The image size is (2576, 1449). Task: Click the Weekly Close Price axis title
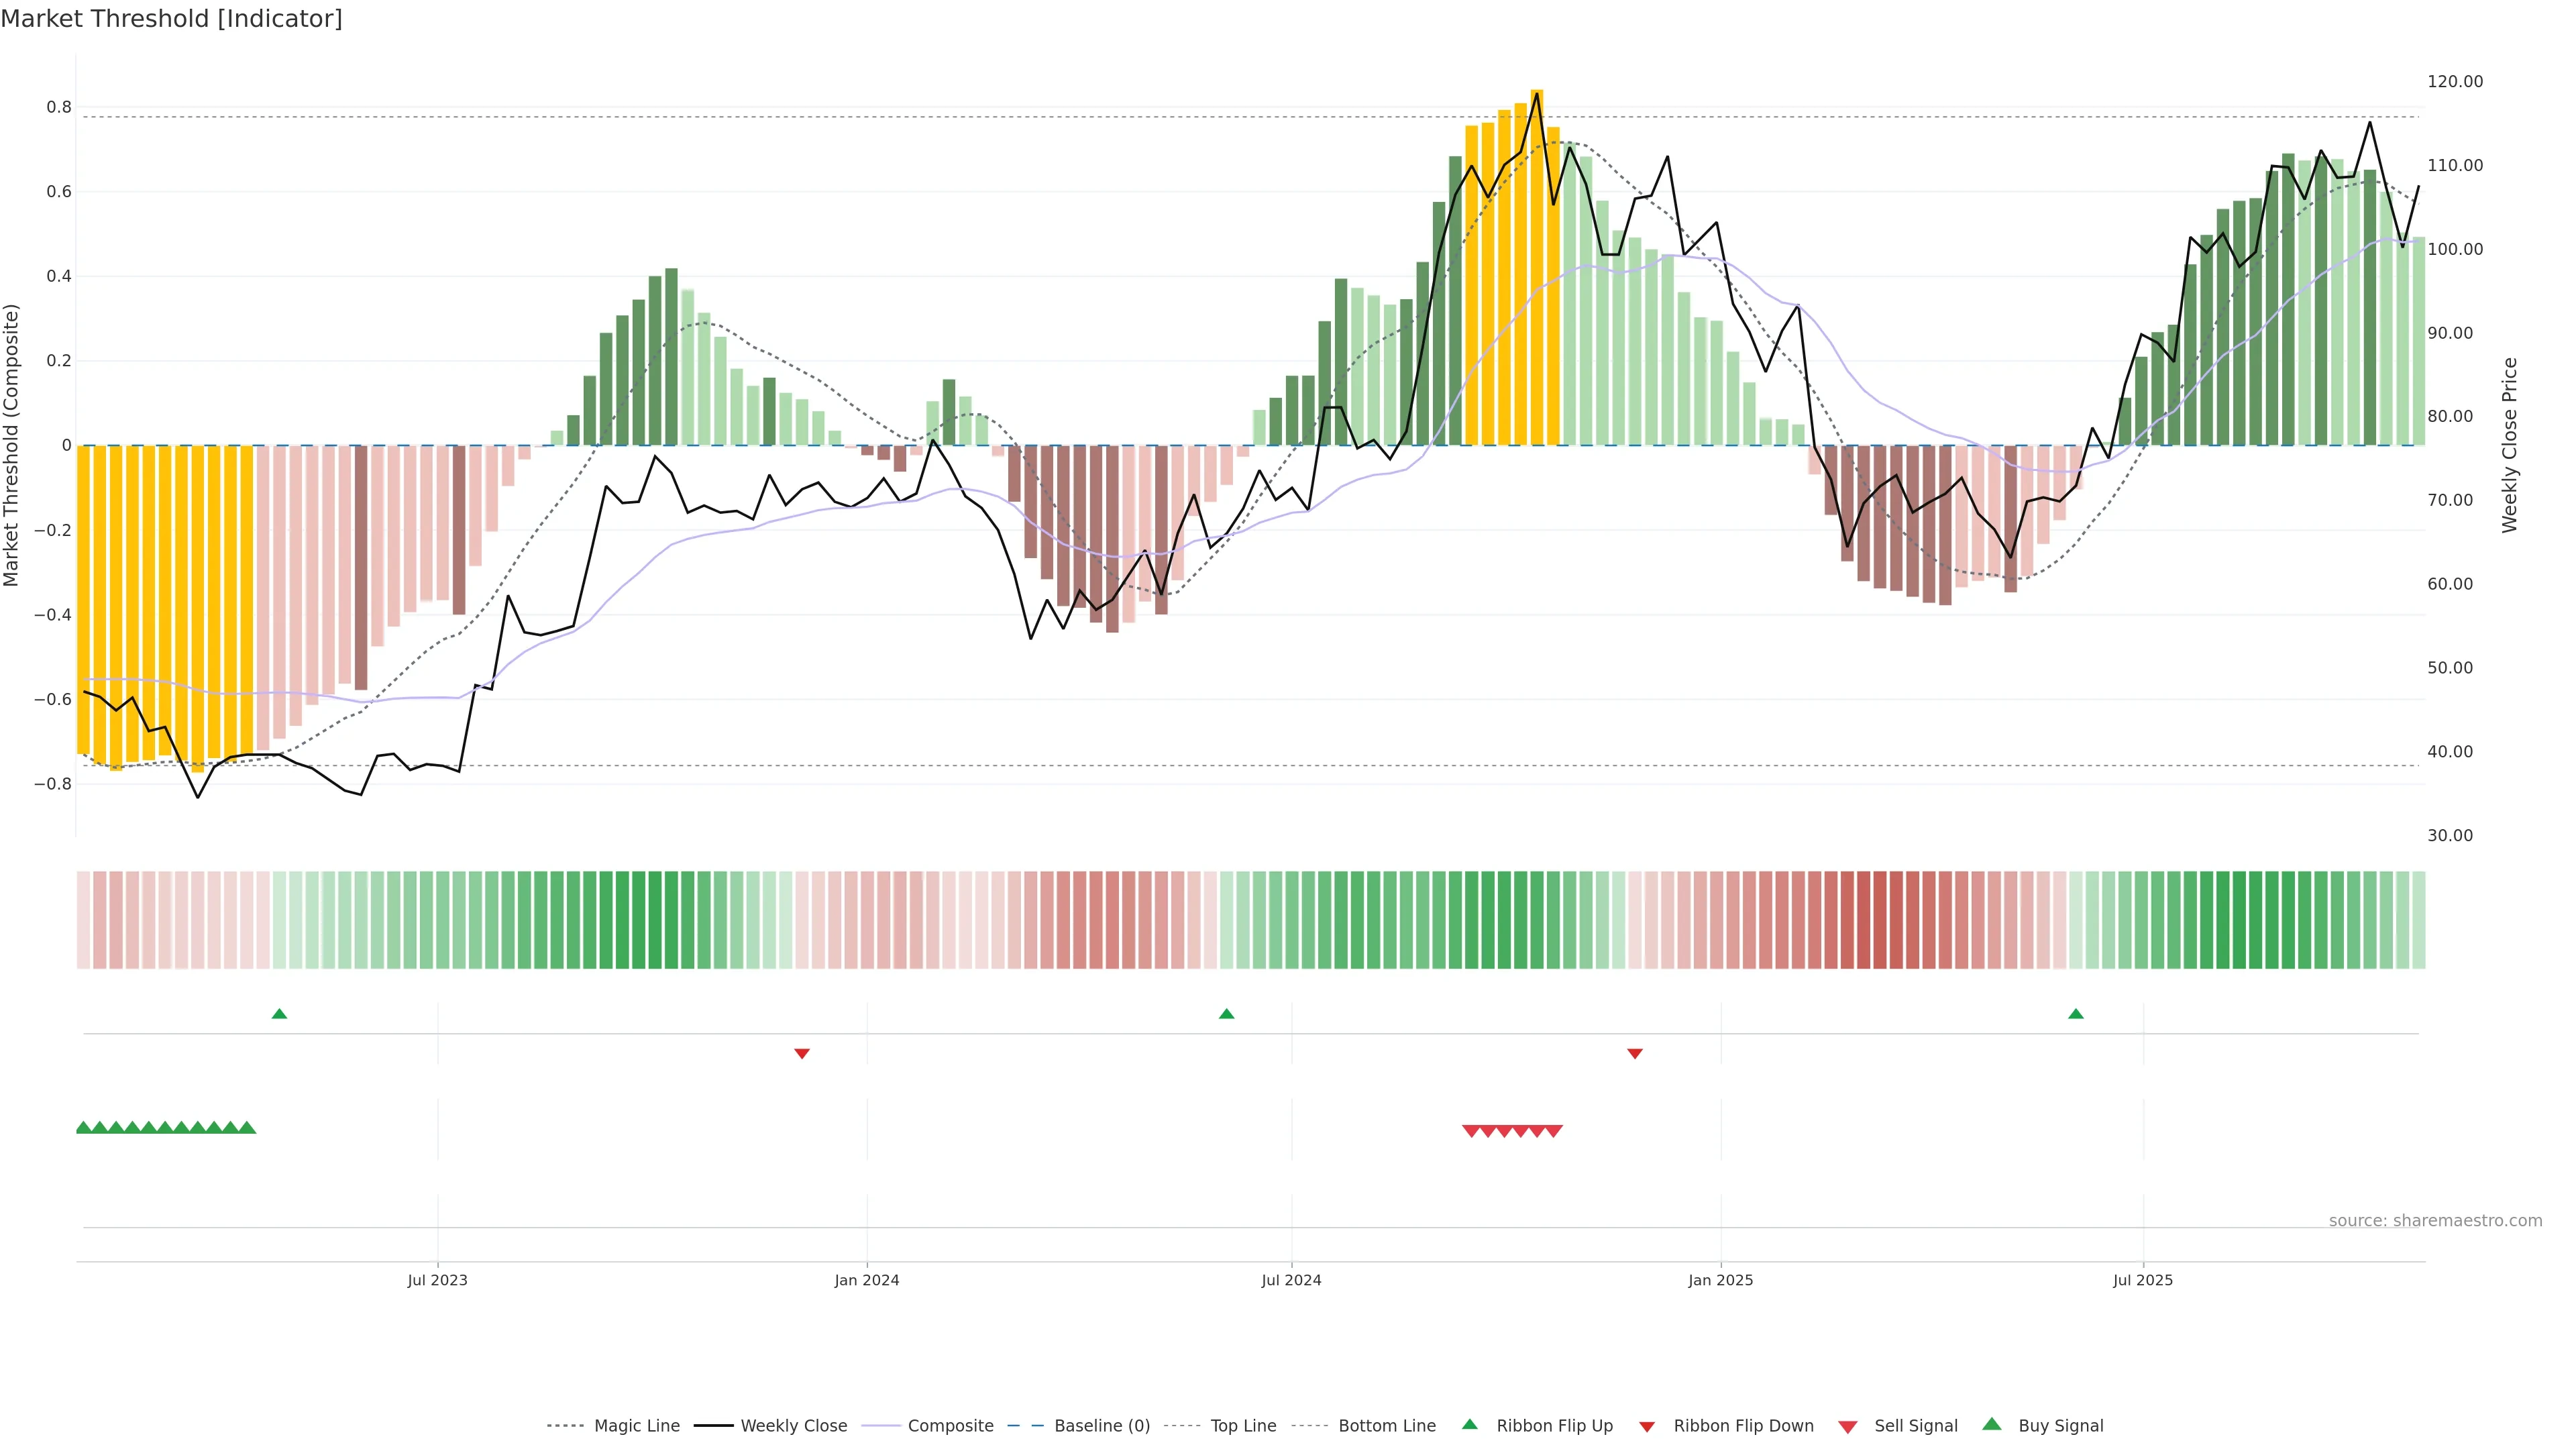coord(2509,445)
